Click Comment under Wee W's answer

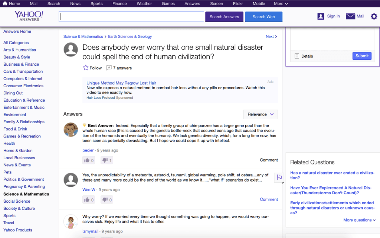point(269,199)
